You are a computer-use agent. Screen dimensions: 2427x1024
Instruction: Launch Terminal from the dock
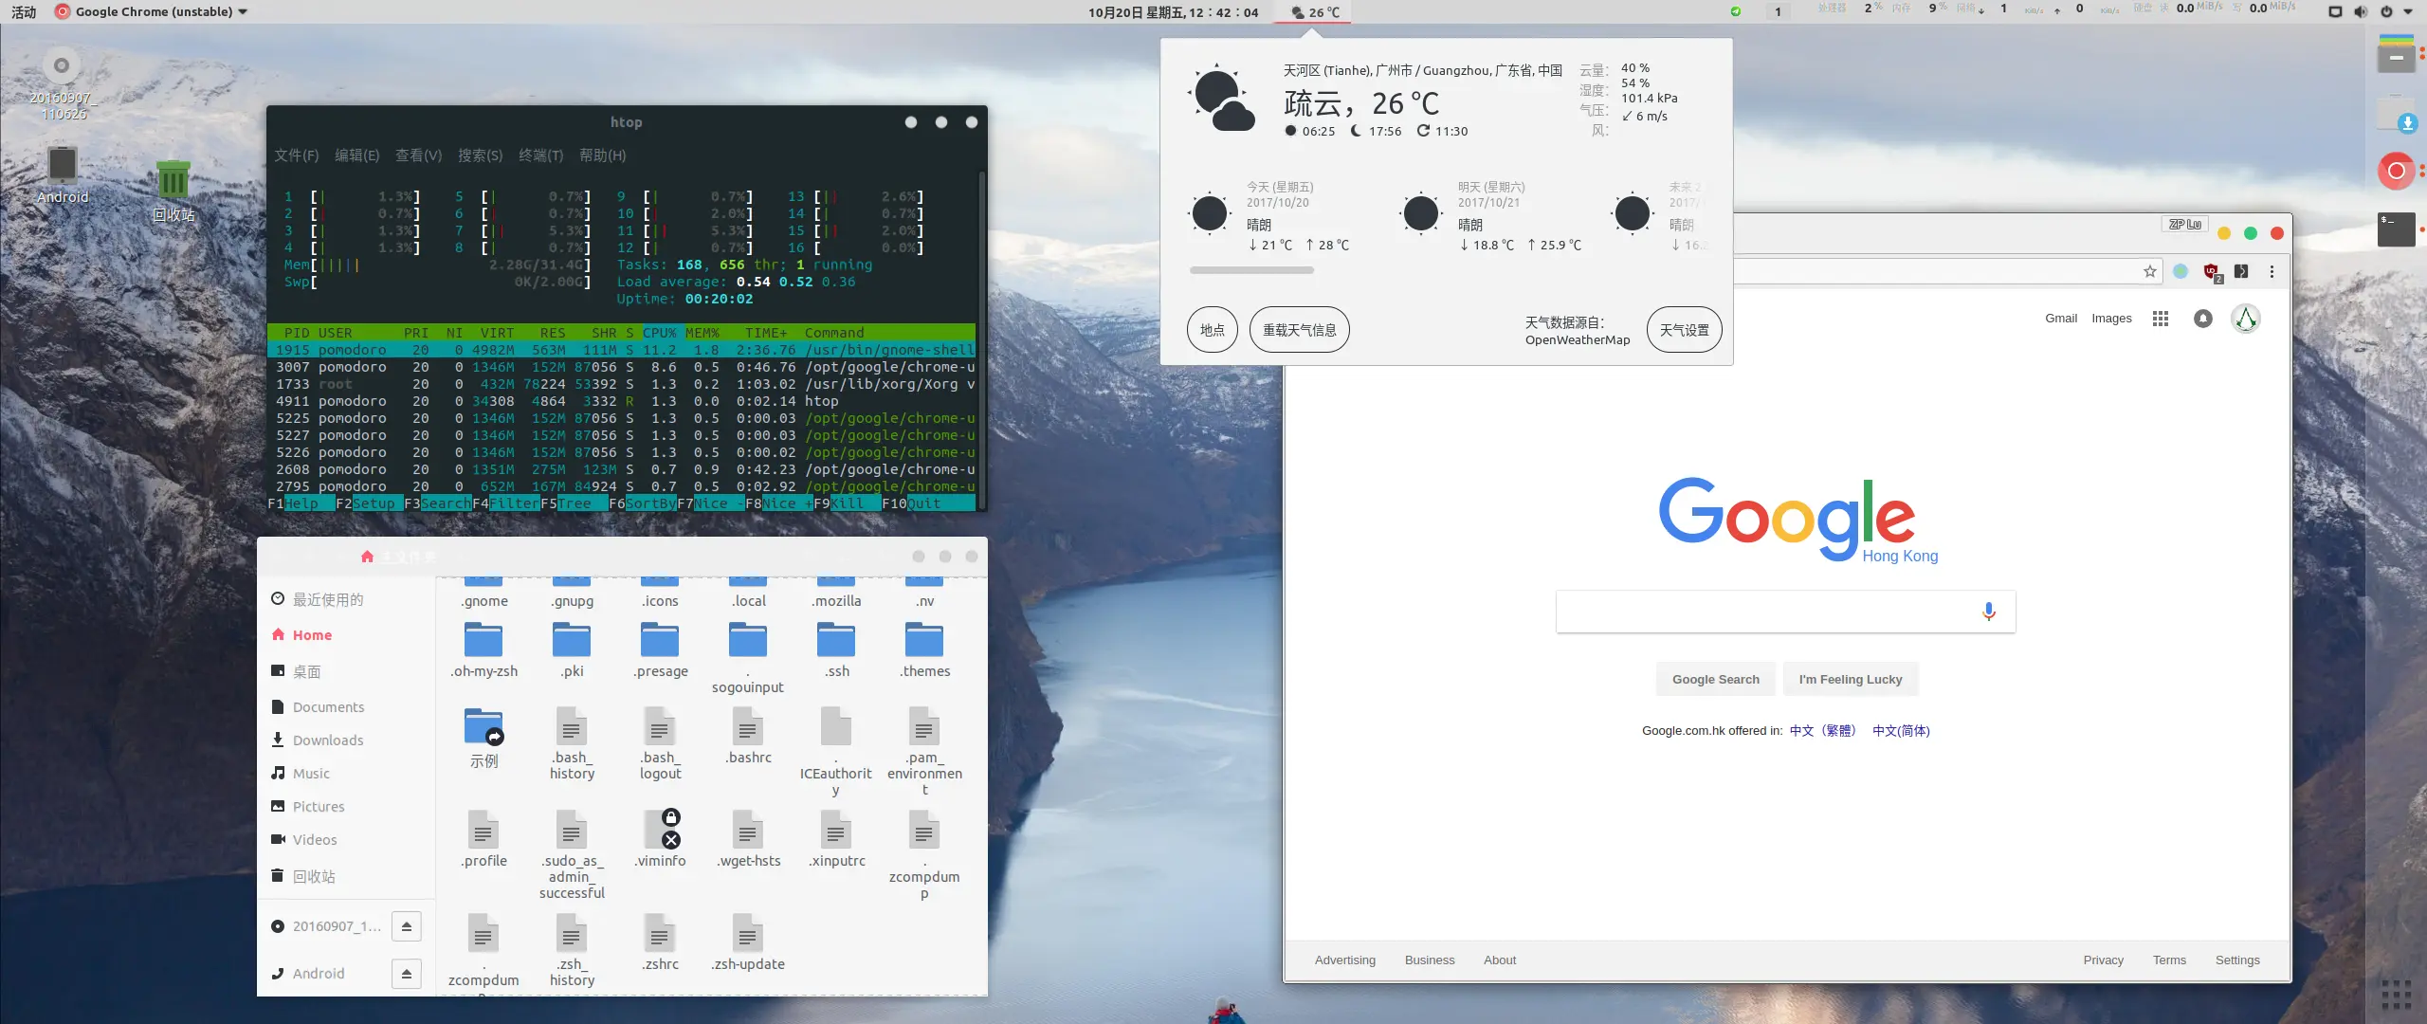coord(2396,229)
